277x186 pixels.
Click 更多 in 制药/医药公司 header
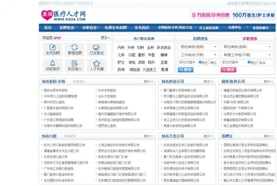tap(269, 81)
